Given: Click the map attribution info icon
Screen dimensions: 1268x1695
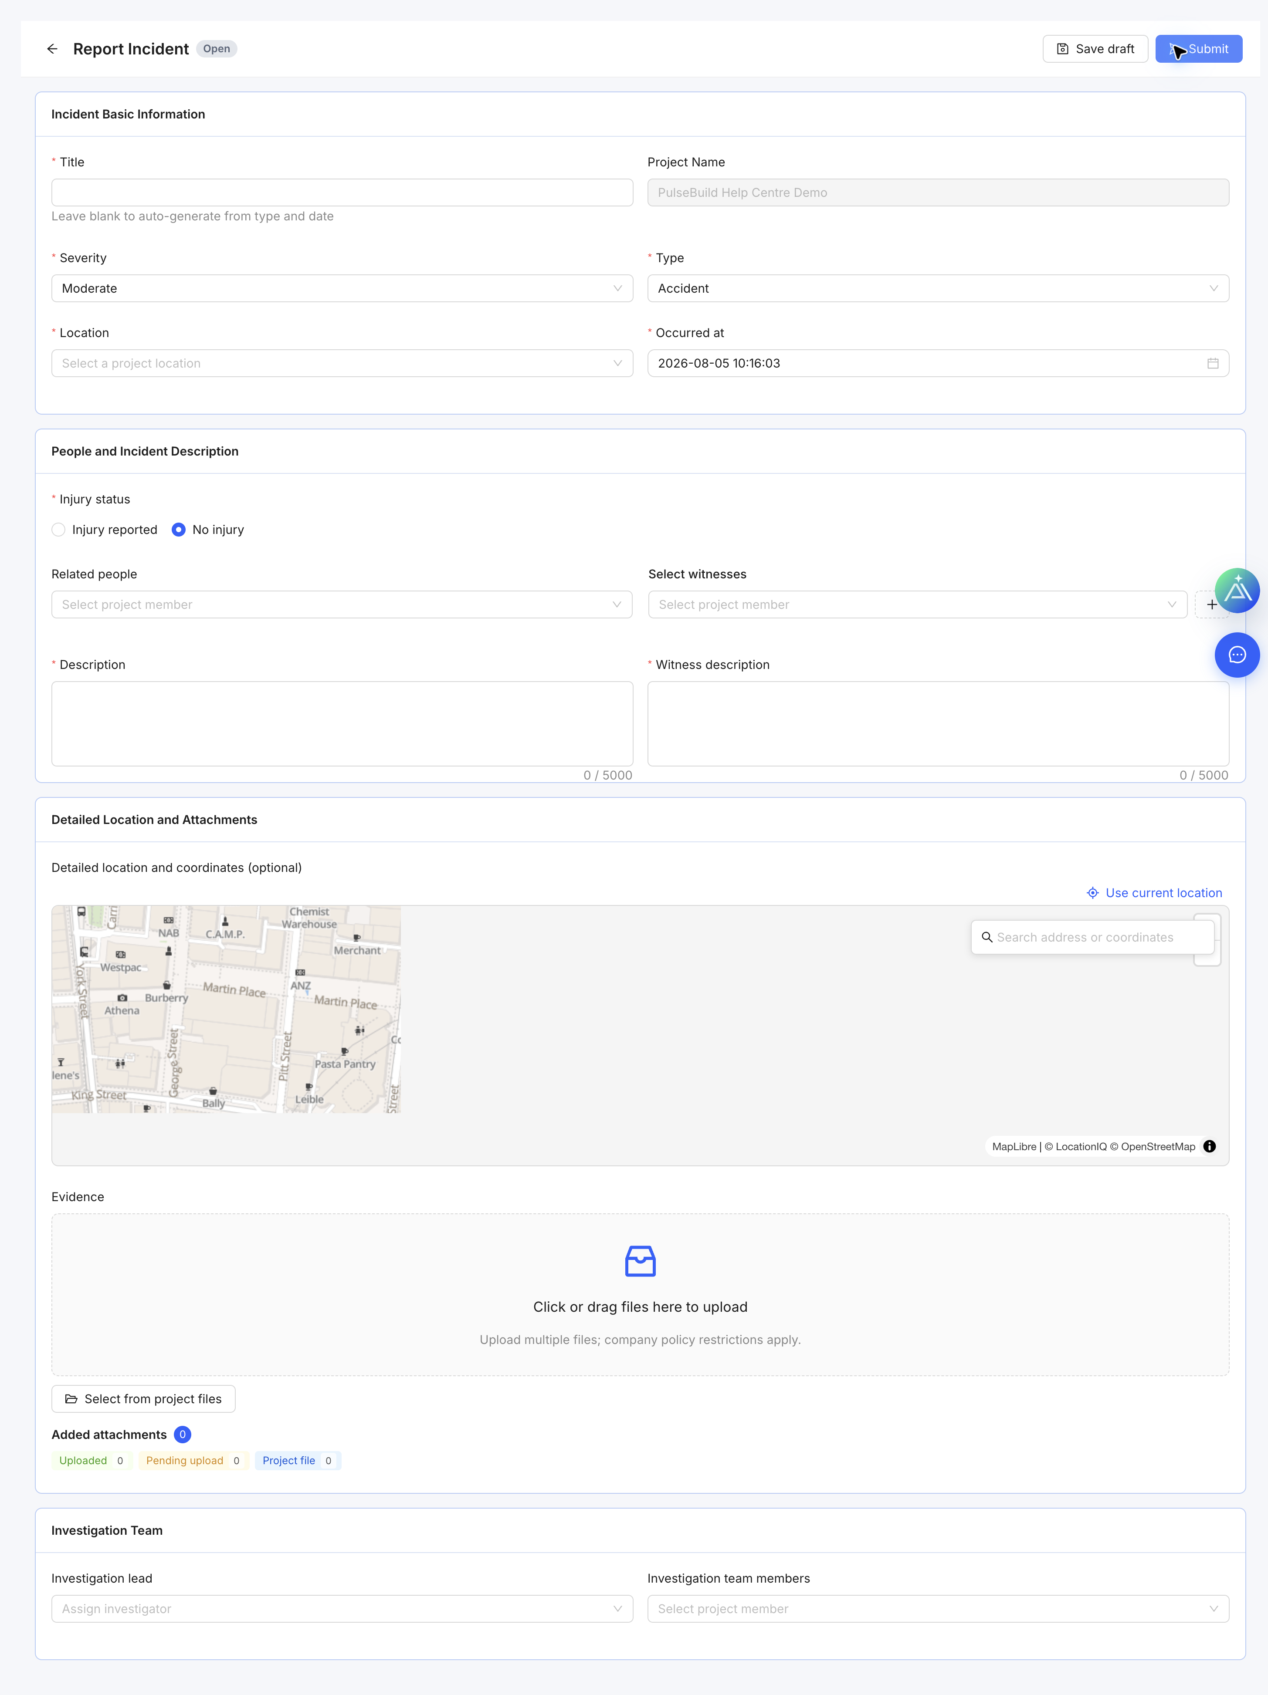Looking at the screenshot, I should pos(1209,1146).
